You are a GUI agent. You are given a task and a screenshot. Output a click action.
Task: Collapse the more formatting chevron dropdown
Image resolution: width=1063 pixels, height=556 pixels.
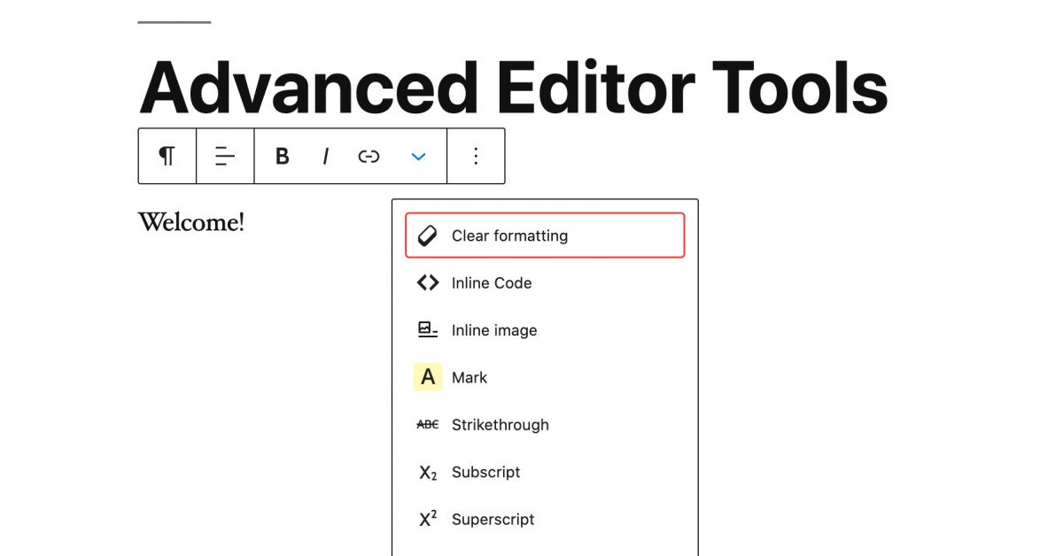pos(419,157)
